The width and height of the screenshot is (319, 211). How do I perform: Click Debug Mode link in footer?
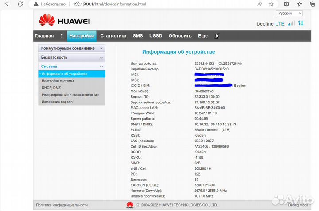[x=298, y=205]
